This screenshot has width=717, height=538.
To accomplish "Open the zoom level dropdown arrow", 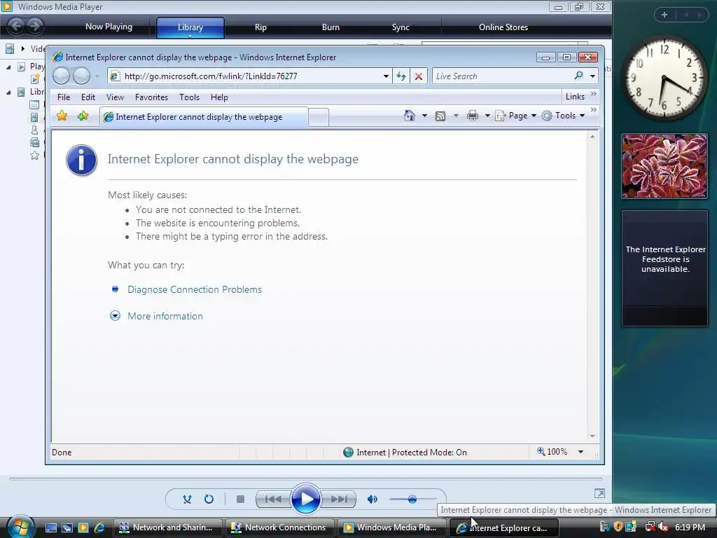I will [580, 452].
